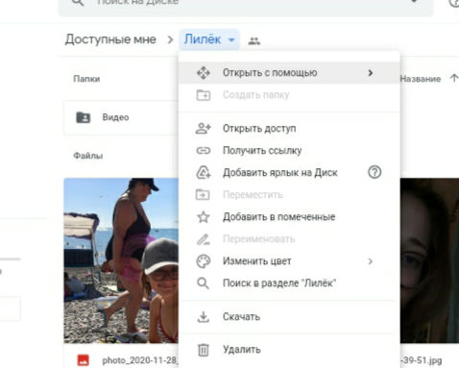The image size is (459, 368).
Task: Click the 'Файлы' section heading
Action: pos(88,156)
